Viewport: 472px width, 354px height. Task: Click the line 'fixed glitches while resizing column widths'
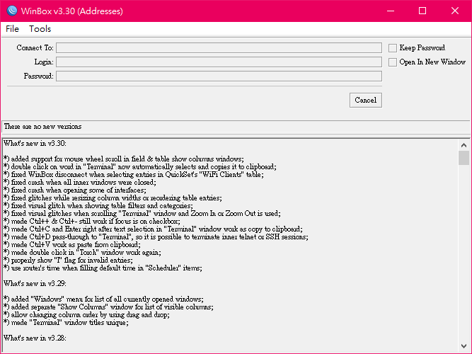(x=113, y=198)
